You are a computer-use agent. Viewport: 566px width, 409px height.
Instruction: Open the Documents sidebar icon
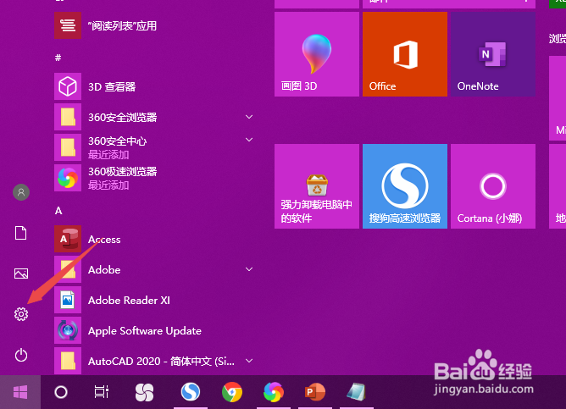(x=21, y=233)
